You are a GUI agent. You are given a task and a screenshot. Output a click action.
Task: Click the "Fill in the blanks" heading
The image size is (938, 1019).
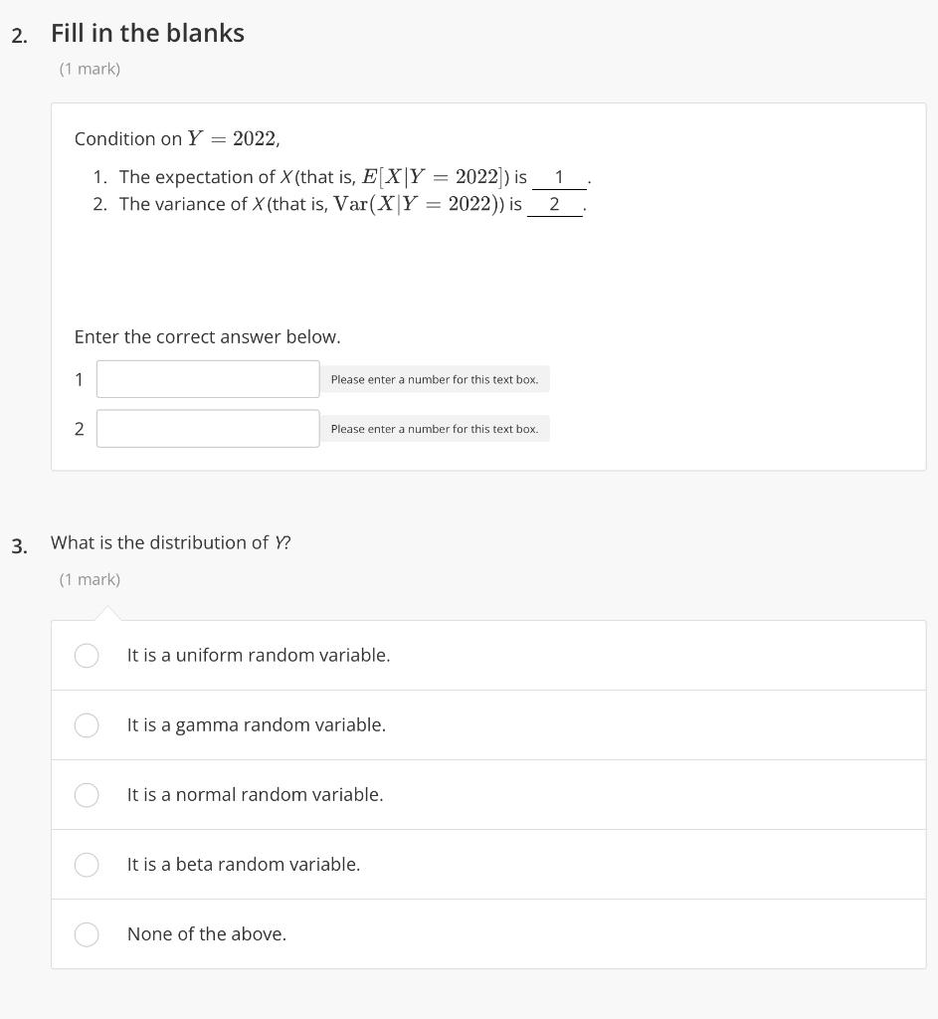(x=147, y=33)
